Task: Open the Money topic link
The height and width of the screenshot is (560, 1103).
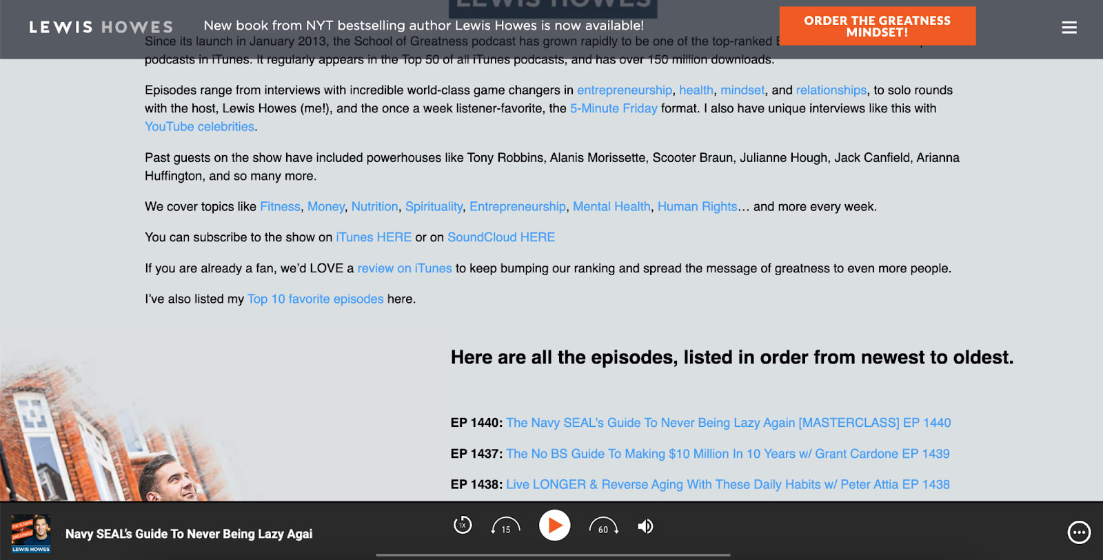Action: click(326, 207)
